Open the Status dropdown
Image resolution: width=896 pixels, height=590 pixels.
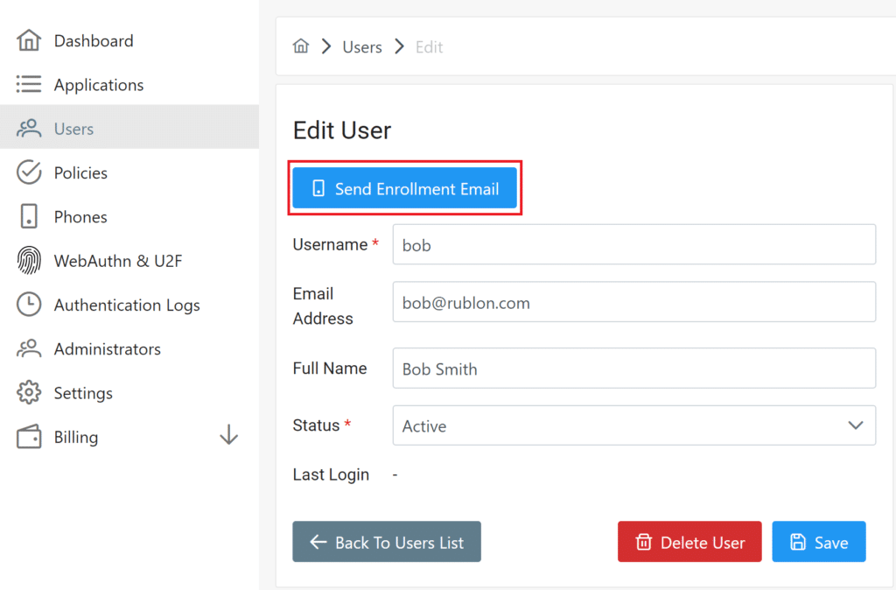(633, 425)
